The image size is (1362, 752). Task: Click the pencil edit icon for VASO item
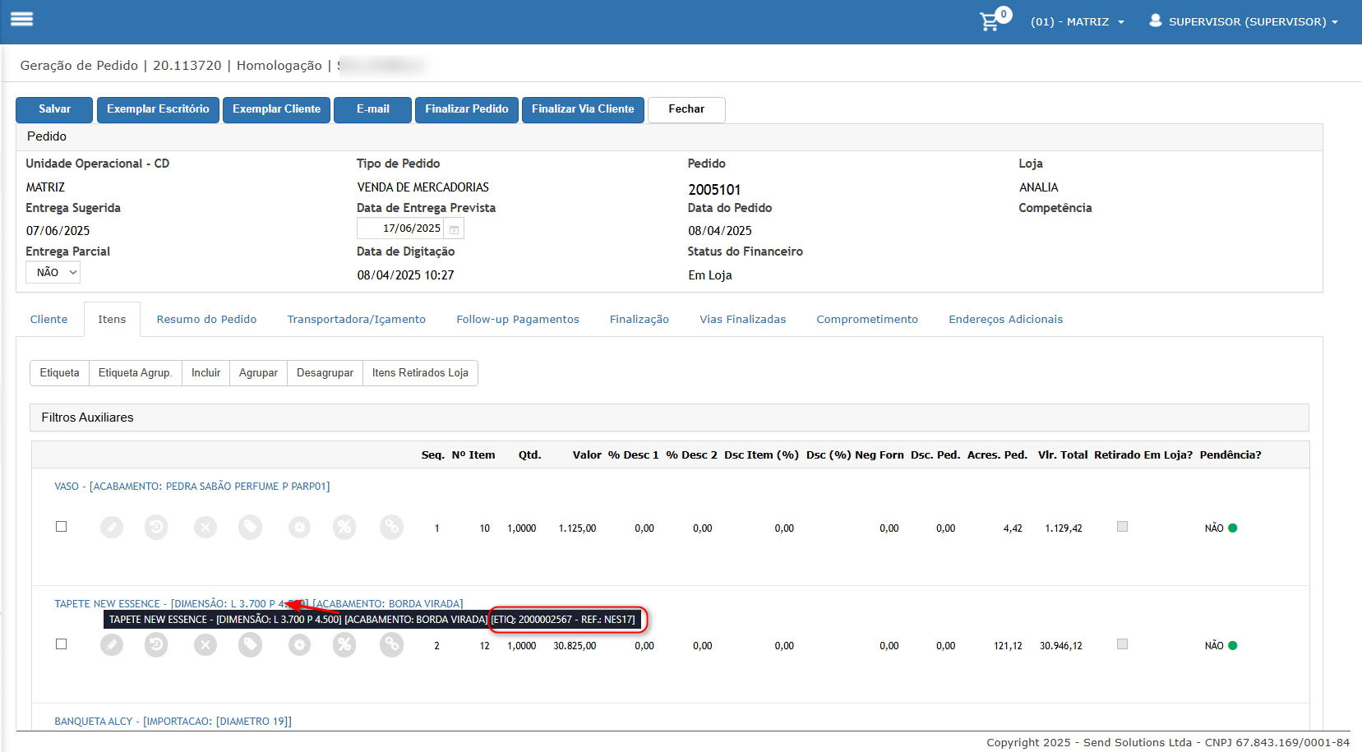tap(112, 527)
